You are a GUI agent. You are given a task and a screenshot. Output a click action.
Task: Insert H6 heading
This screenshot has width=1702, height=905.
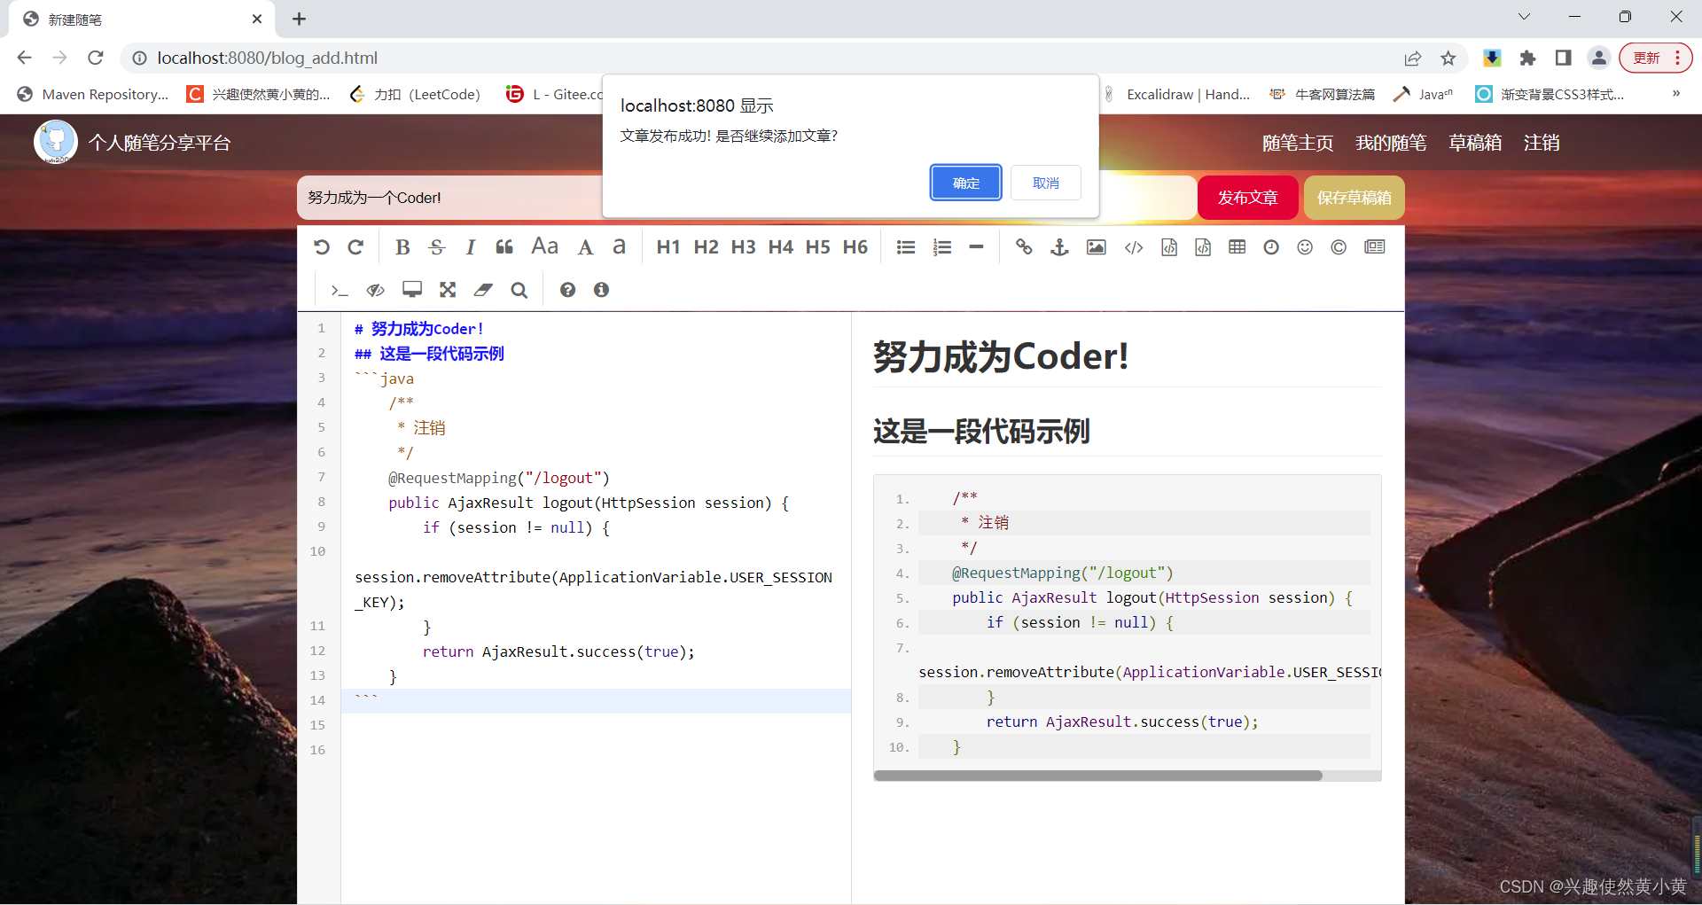tap(855, 247)
